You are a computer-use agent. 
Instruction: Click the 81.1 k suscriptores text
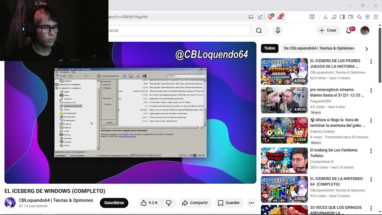coord(33,206)
